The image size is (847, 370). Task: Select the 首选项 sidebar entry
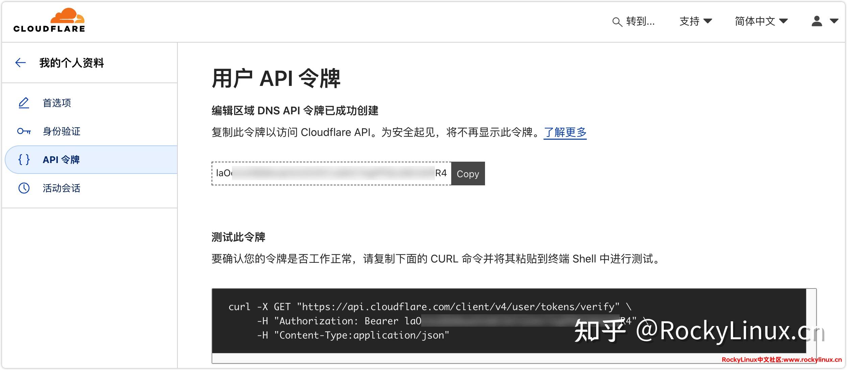click(57, 103)
